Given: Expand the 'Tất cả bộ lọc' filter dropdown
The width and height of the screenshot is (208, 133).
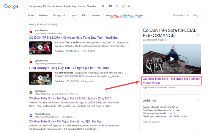Looking at the screenshot, I should tap(181, 15).
